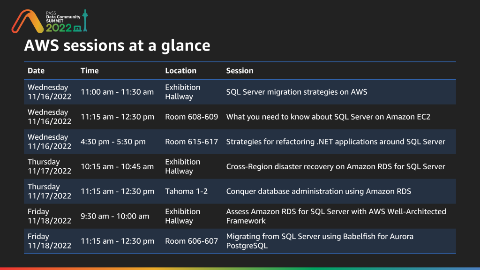Viewport: 480px width, 270px height.
Task: Select the AWS sessions at a glance title
Action: [x=117, y=45]
